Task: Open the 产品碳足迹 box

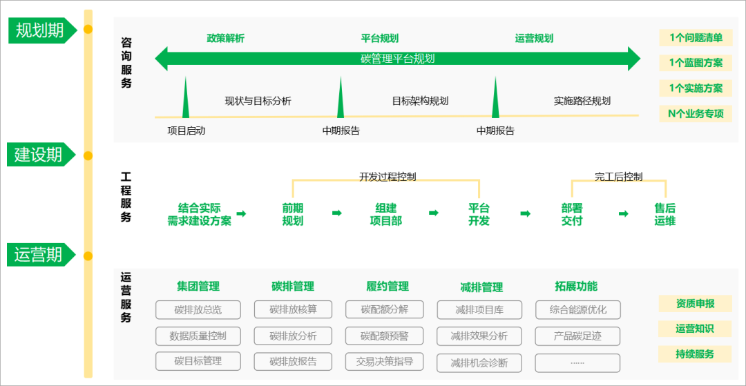Action: point(577,336)
